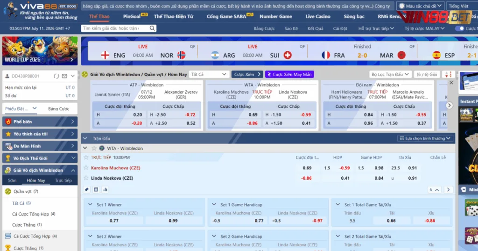Open Bảng Cược link in top bar
Image resolution: width=478 pixels, height=251 pixels.
pos(264,28)
